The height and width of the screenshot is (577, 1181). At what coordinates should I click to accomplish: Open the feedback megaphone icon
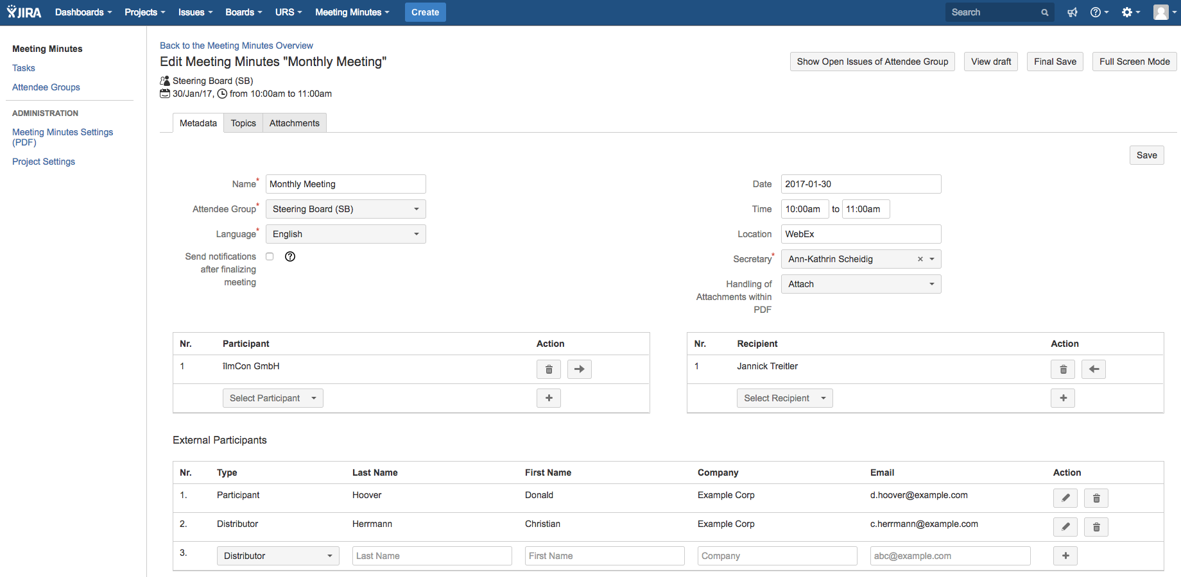1072,12
